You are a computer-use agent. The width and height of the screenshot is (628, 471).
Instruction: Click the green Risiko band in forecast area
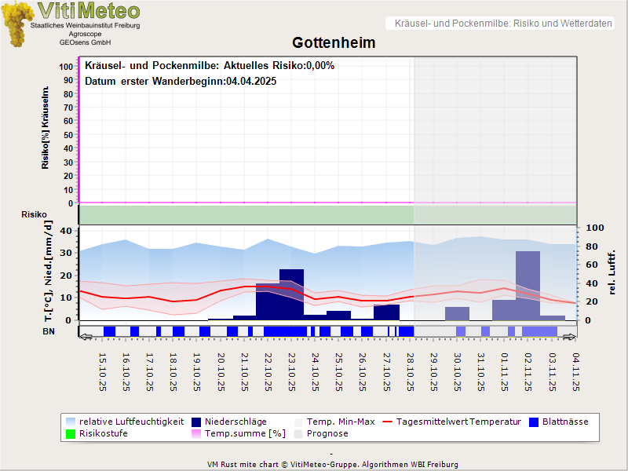click(495, 214)
